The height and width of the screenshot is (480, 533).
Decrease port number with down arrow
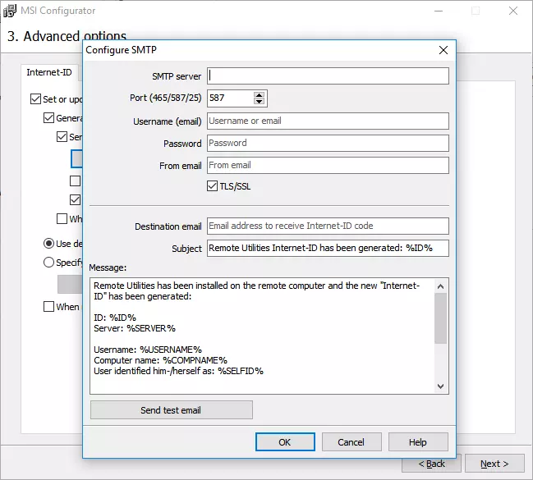click(x=260, y=103)
